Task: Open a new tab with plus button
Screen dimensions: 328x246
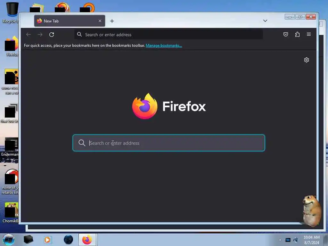Action: (x=112, y=21)
